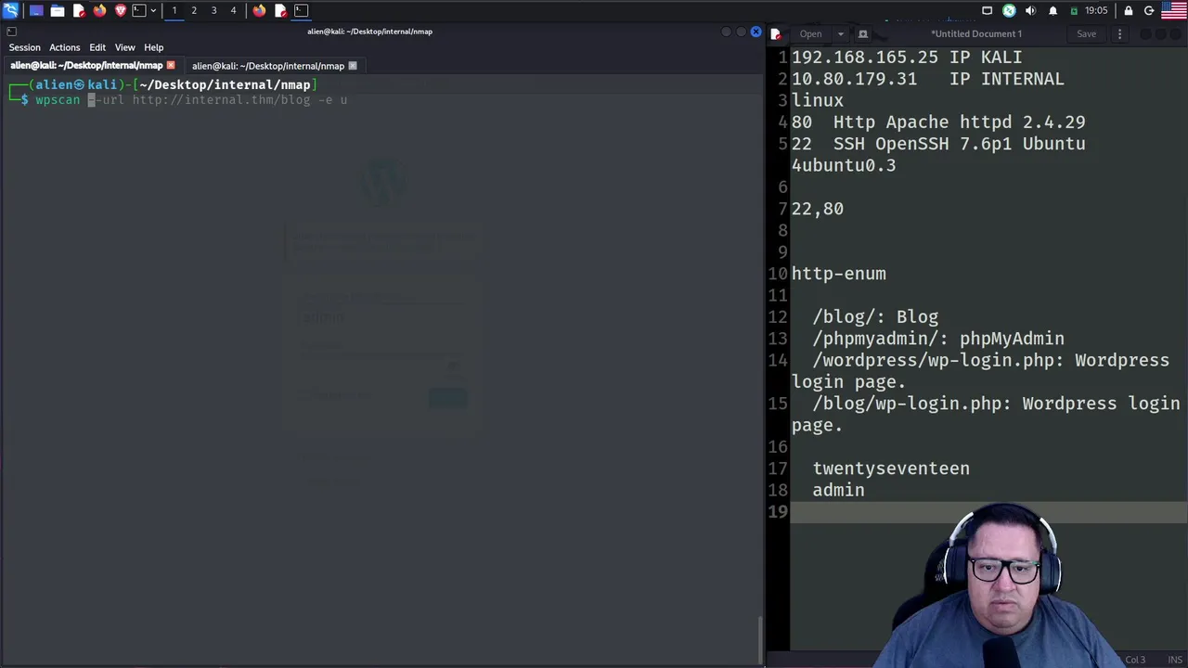
Task: Launch terminal emulator from the panel launcher
Action: 139,10
